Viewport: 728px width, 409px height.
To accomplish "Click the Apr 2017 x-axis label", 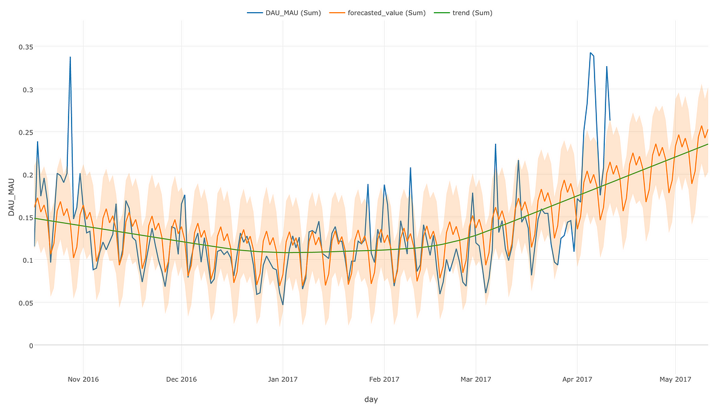I will click(x=577, y=380).
